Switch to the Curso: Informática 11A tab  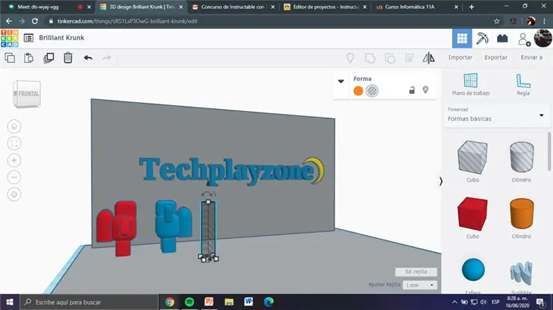[417, 7]
